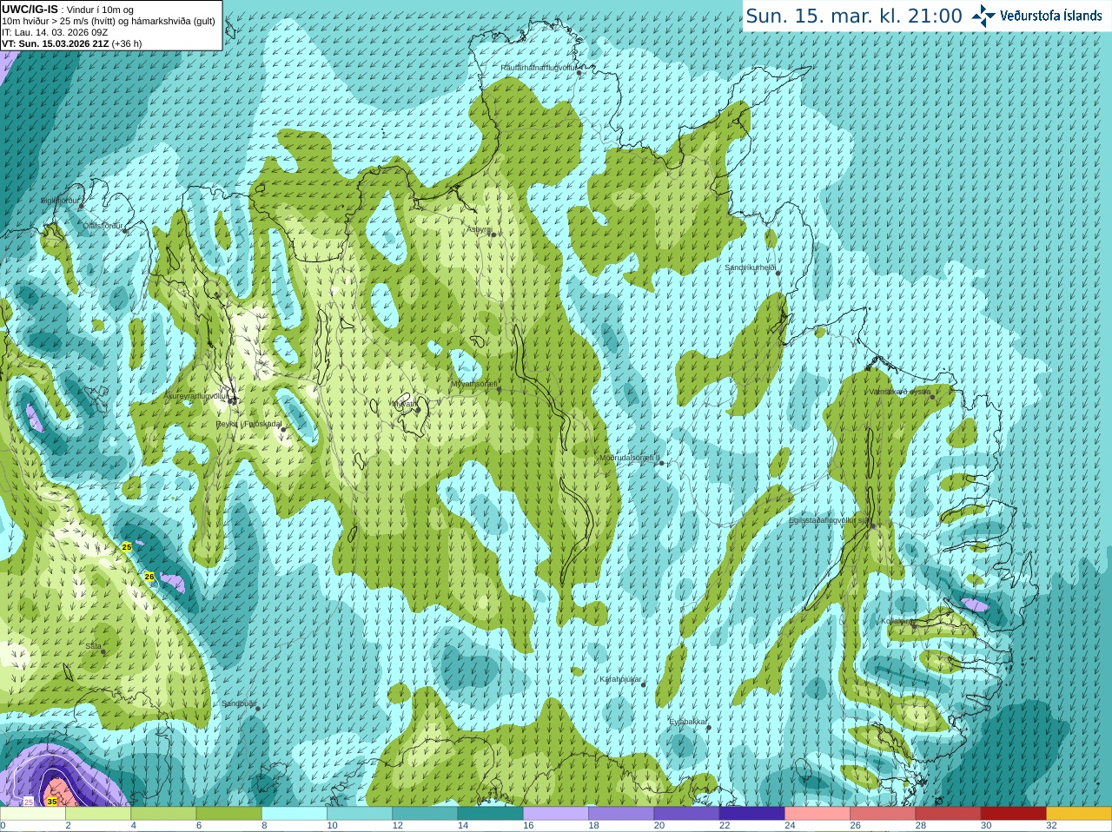Pick the dark indigo 22–24 m/s legend swatch

click(751, 814)
